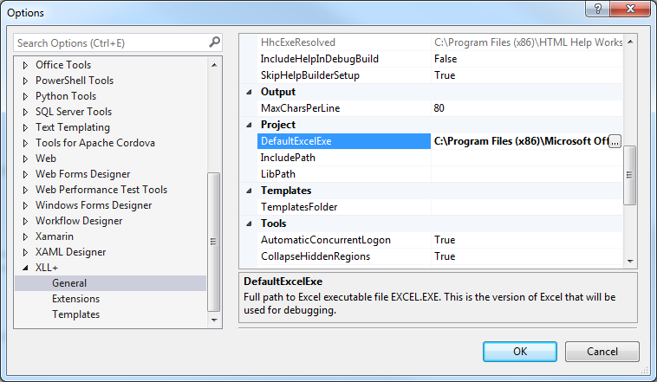The height and width of the screenshot is (382, 657).
Task: Expand Web Performance Test Tools node
Action: [x=25, y=190]
